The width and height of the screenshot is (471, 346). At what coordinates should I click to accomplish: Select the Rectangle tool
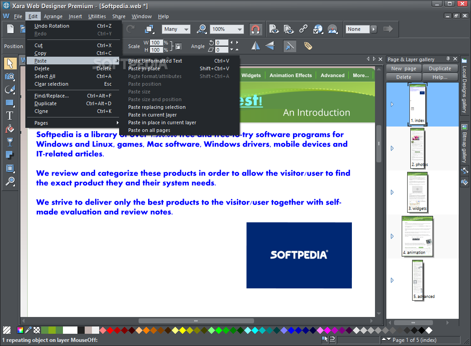pyautogui.click(x=10, y=103)
